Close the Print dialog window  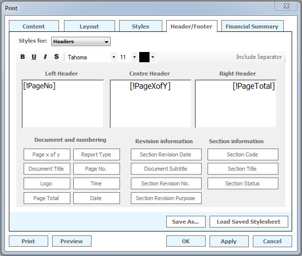coord(286,6)
